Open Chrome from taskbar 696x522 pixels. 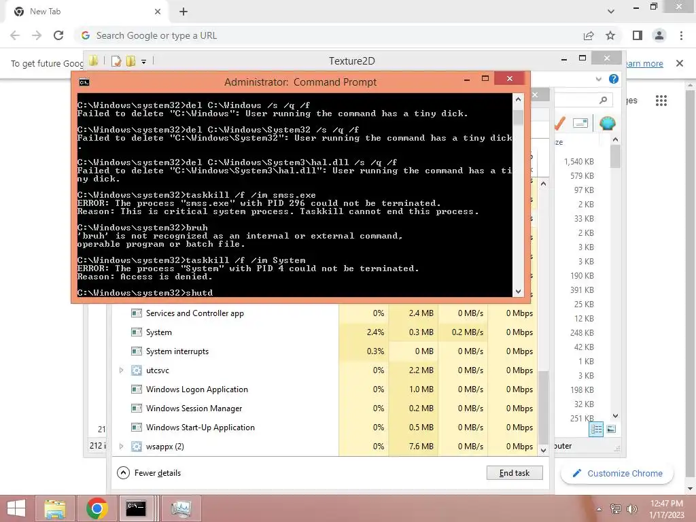[97, 508]
